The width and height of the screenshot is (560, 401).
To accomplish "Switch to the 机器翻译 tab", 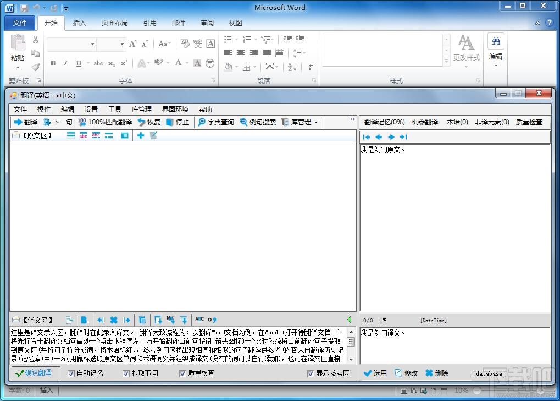I will pos(425,122).
